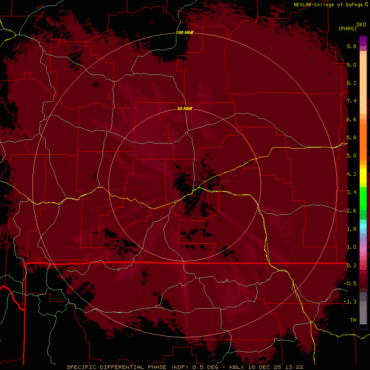This screenshot has width=370, height=370.
Task: Click the 10 DEC 25 date in the caption
Action: pos(265,367)
